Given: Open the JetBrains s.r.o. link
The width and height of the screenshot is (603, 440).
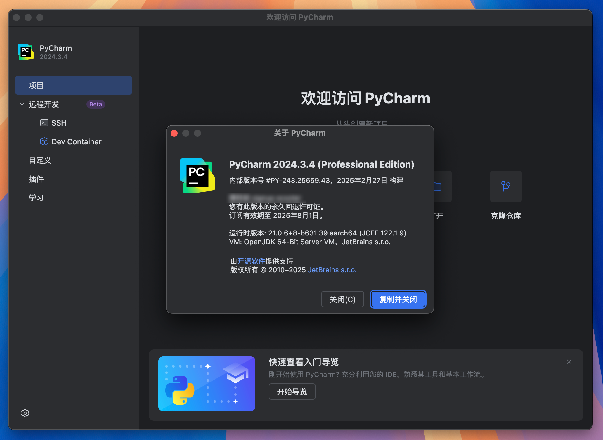Looking at the screenshot, I should pyautogui.click(x=332, y=270).
